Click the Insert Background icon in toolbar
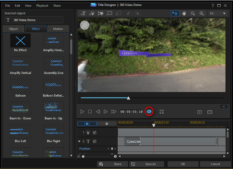 (109, 14)
